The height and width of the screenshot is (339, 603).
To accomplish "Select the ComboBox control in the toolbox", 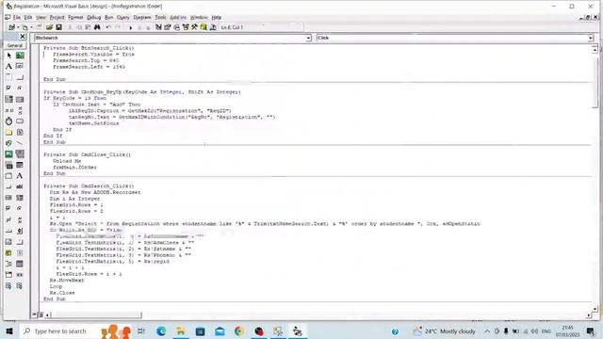I will [8, 99].
